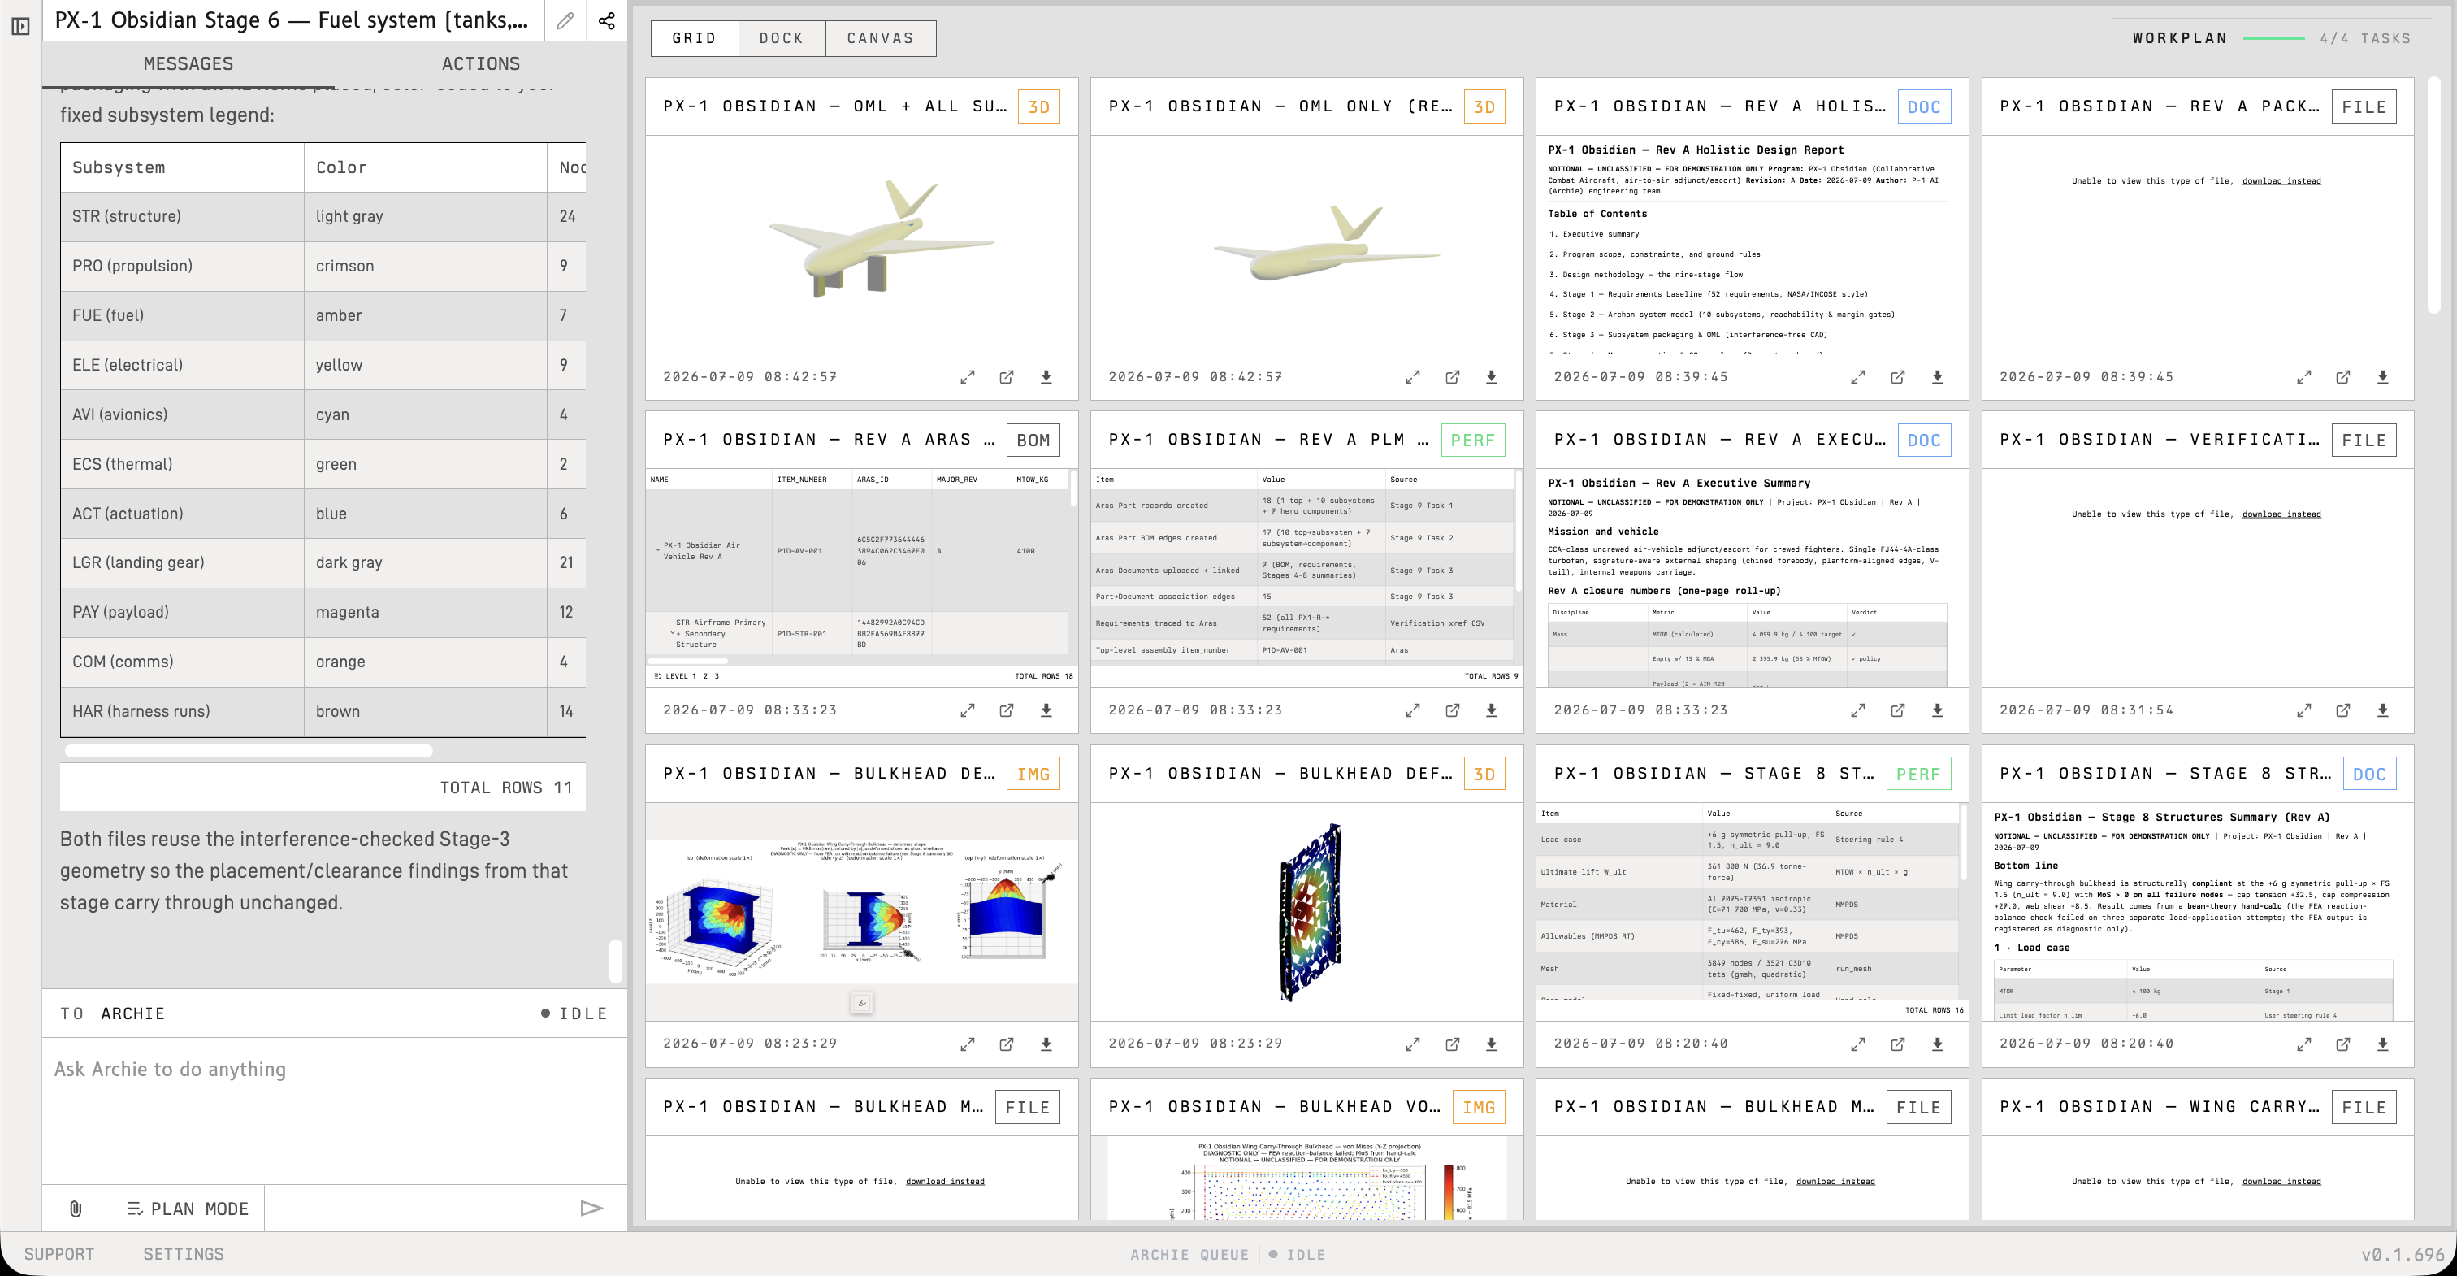Open the WORKPLAN panel
Screen dimensions: 2457x1276
click(2271, 38)
